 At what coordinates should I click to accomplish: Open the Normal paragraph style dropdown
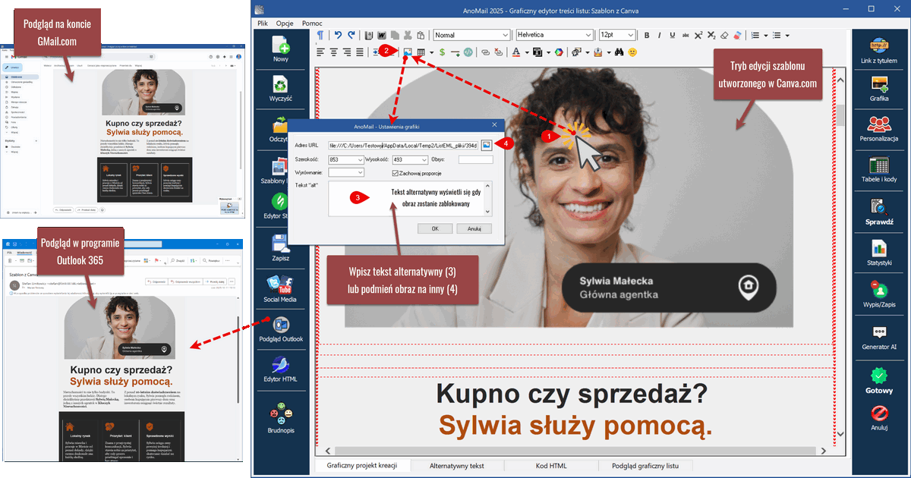504,35
